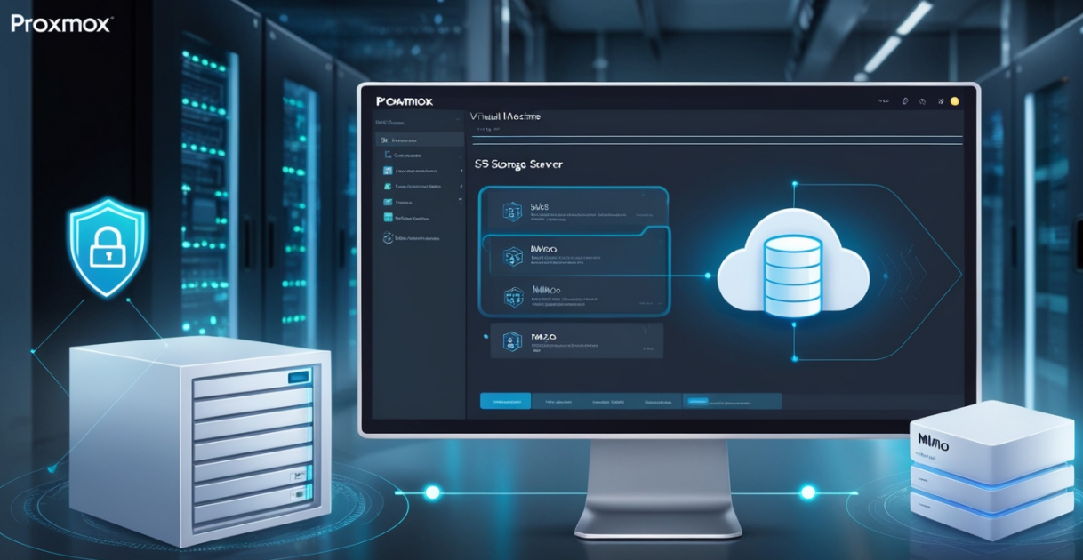This screenshot has width=1083, height=560.
Task: Click the third sidebar item's square icon
Action: coord(388,170)
